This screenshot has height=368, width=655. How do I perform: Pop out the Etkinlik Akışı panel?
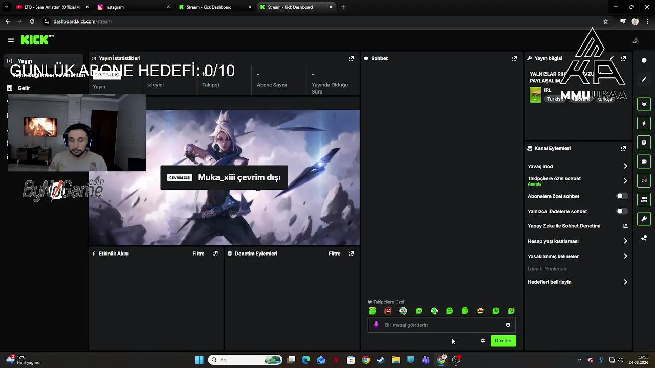click(x=215, y=254)
